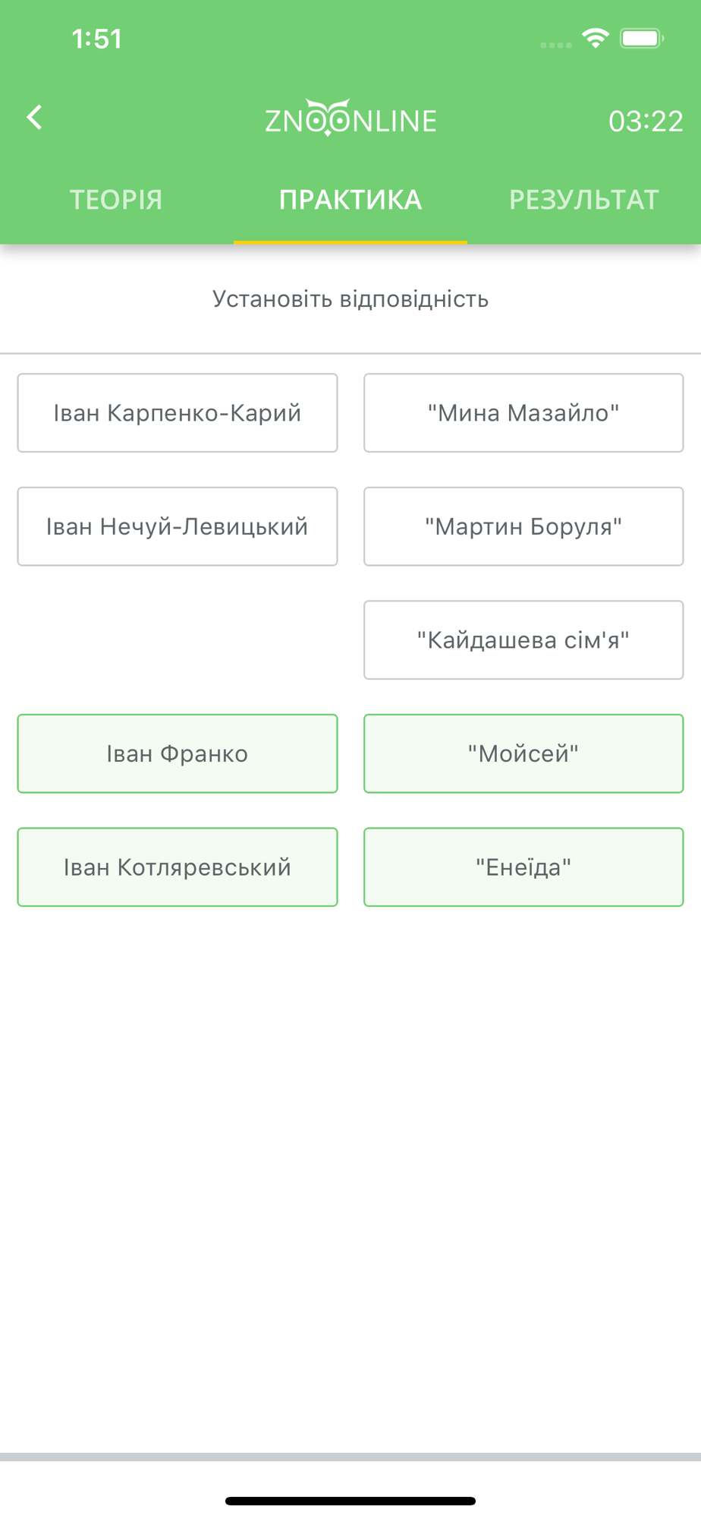Tap the status bar clock 1:51
This screenshot has width=701, height=1519.
click(97, 39)
